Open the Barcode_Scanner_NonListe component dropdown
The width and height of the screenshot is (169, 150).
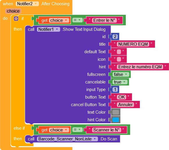[67, 139]
